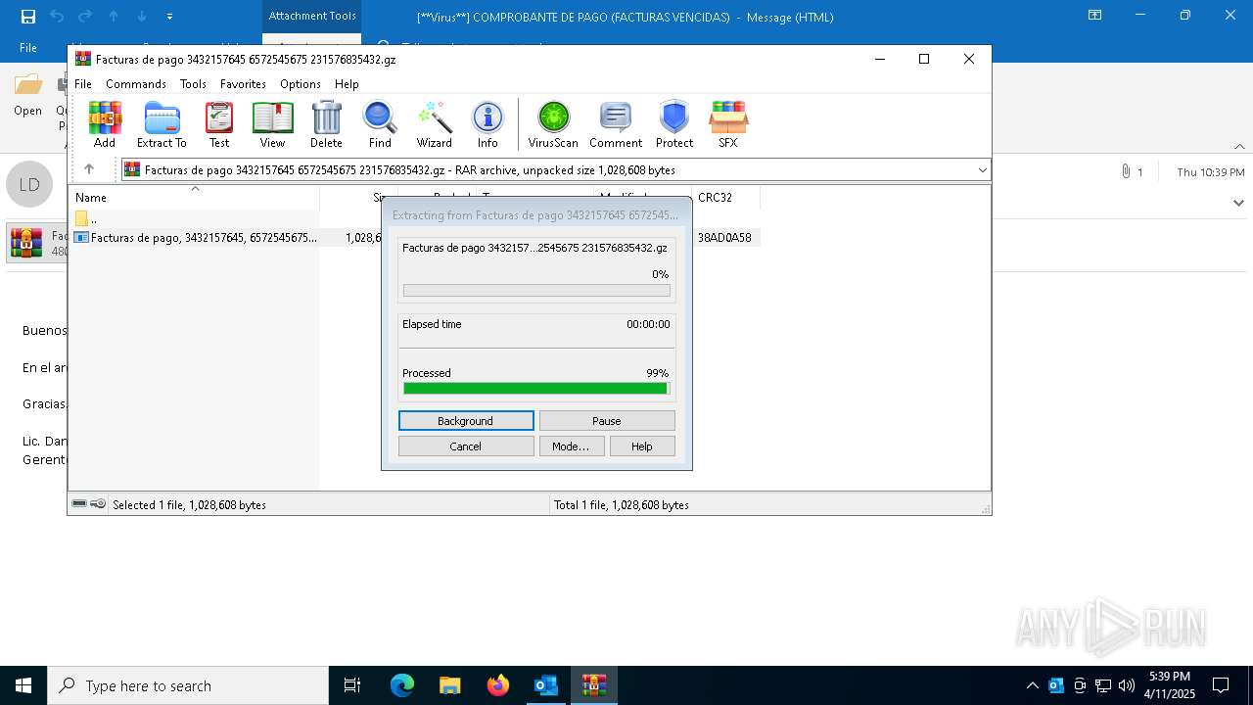Click the Find magnifier icon

click(x=380, y=124)
